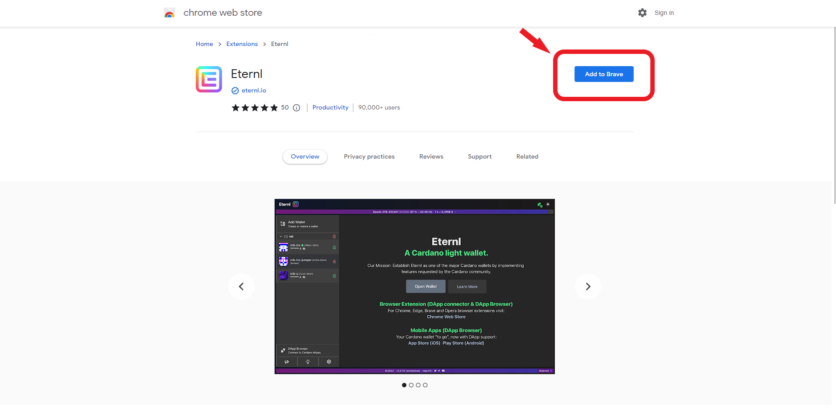Screen dimensions: 836x414
Task: Click the Eternl extension title heading
Action: 247,74
